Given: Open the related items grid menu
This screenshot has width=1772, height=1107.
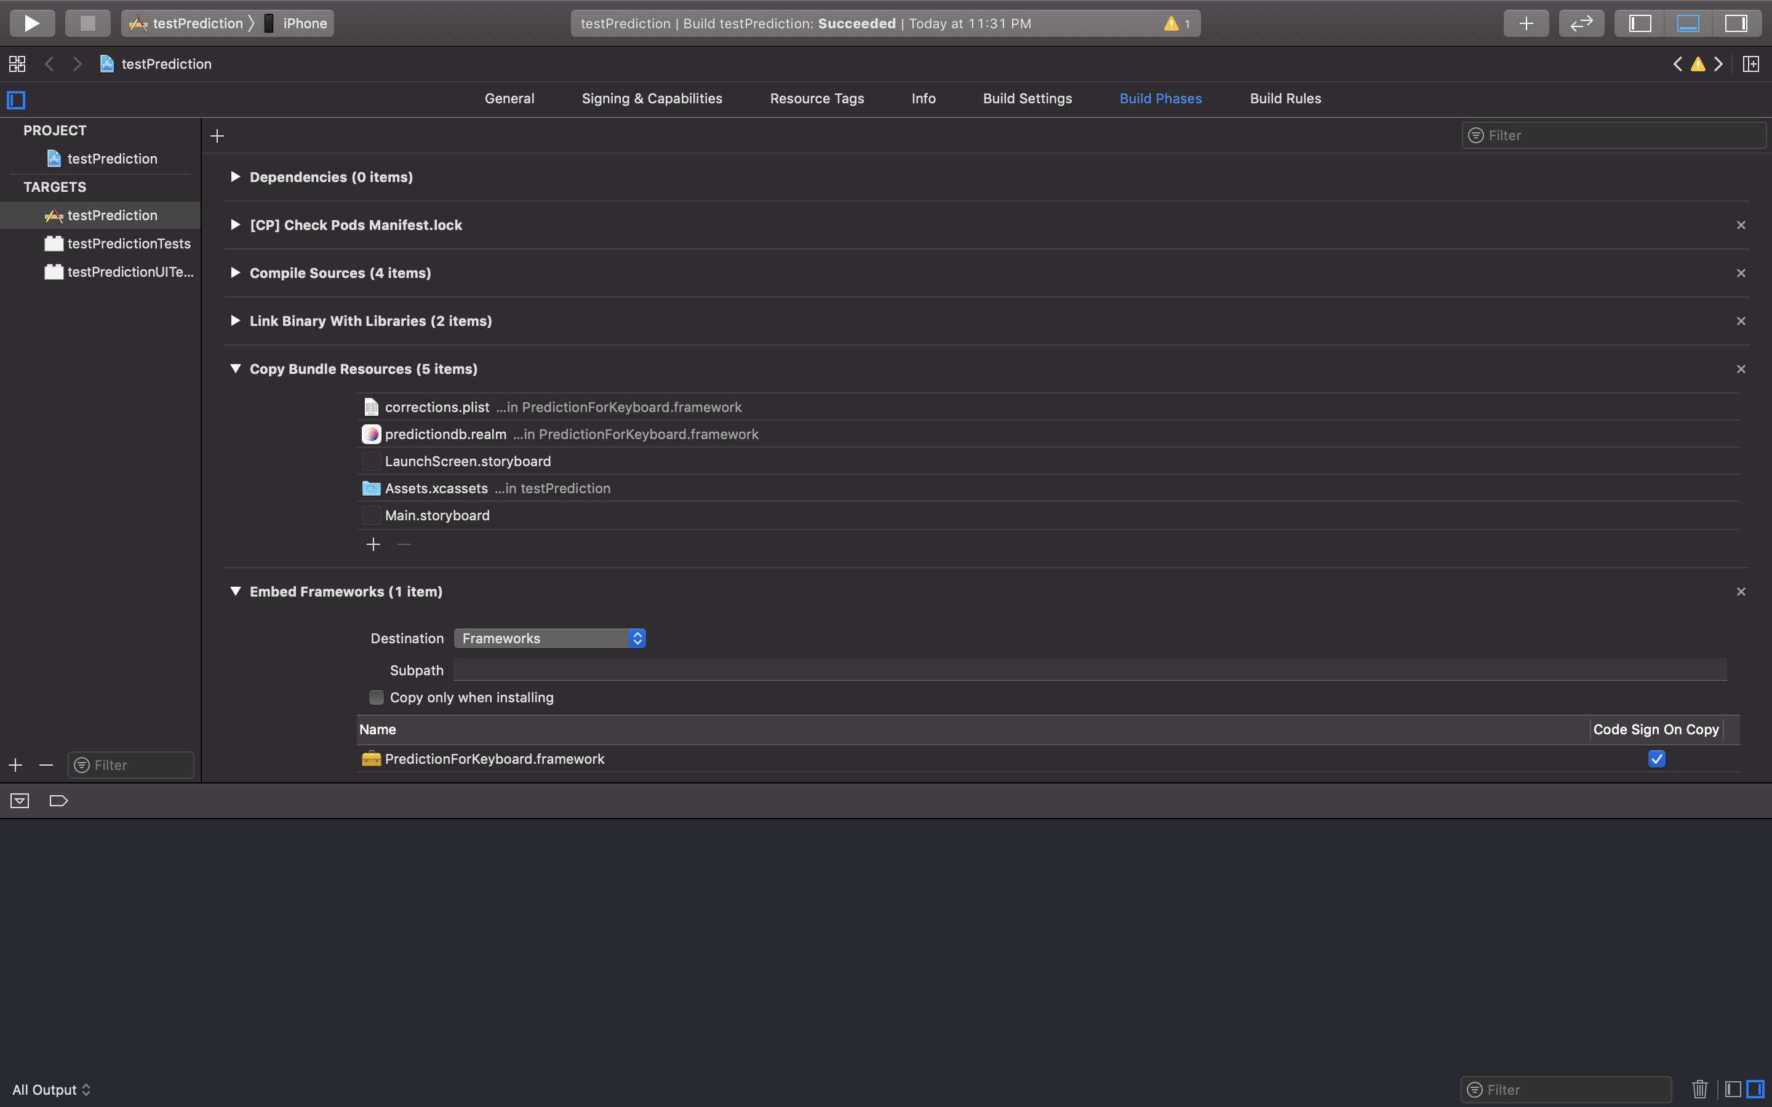Looking at the screenshot, I should pyautogui.click(x=17, y=64).
